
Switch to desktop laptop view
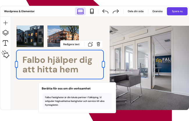pos(80,11)
